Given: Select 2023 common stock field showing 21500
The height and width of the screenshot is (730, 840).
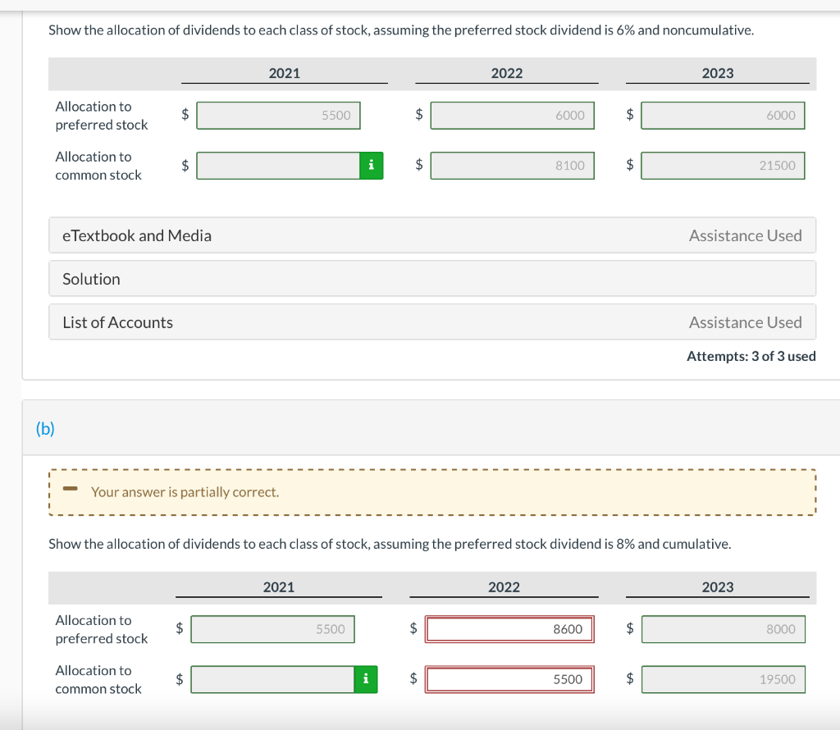Looking at the screenshot, I should coord(723,166).
